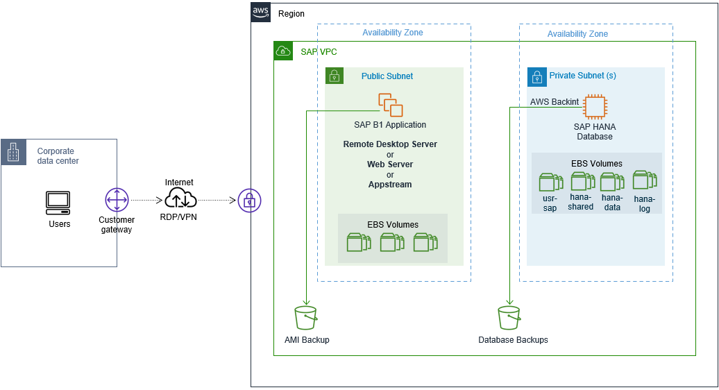719x390 pixels.
Task: Select the Private Subnet (s) title
Action: 582,76
